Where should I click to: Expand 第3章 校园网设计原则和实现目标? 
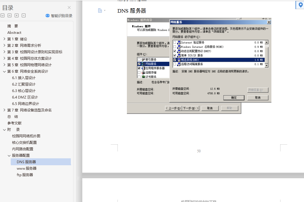4,52
